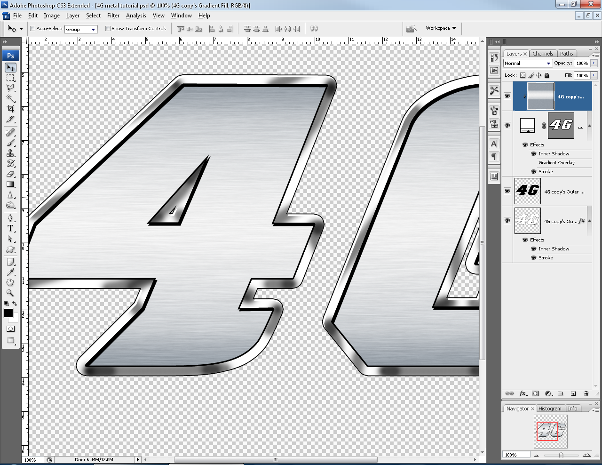Open the tool preset picker arrow
This screenshot has height=465, width=602.
[x=21, y=29]
